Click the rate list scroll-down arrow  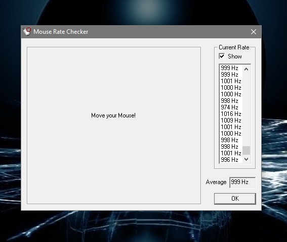(x=246, y=159)
